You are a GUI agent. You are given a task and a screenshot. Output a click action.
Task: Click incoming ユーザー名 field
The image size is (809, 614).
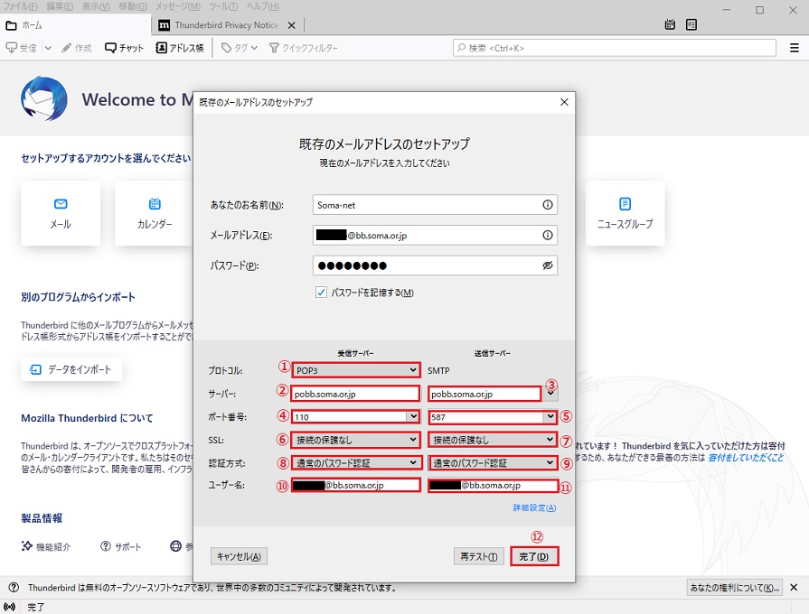point(355,485)
